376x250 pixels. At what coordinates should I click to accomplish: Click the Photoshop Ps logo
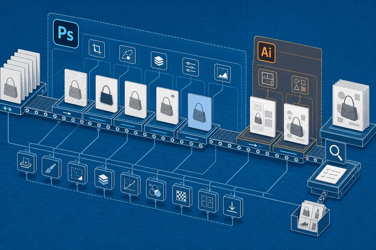pyautogui.click(x=66, y=34)
